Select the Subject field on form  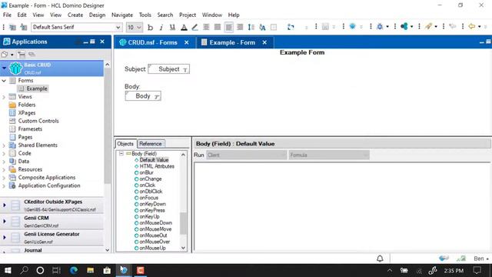[x=169, y=69]
